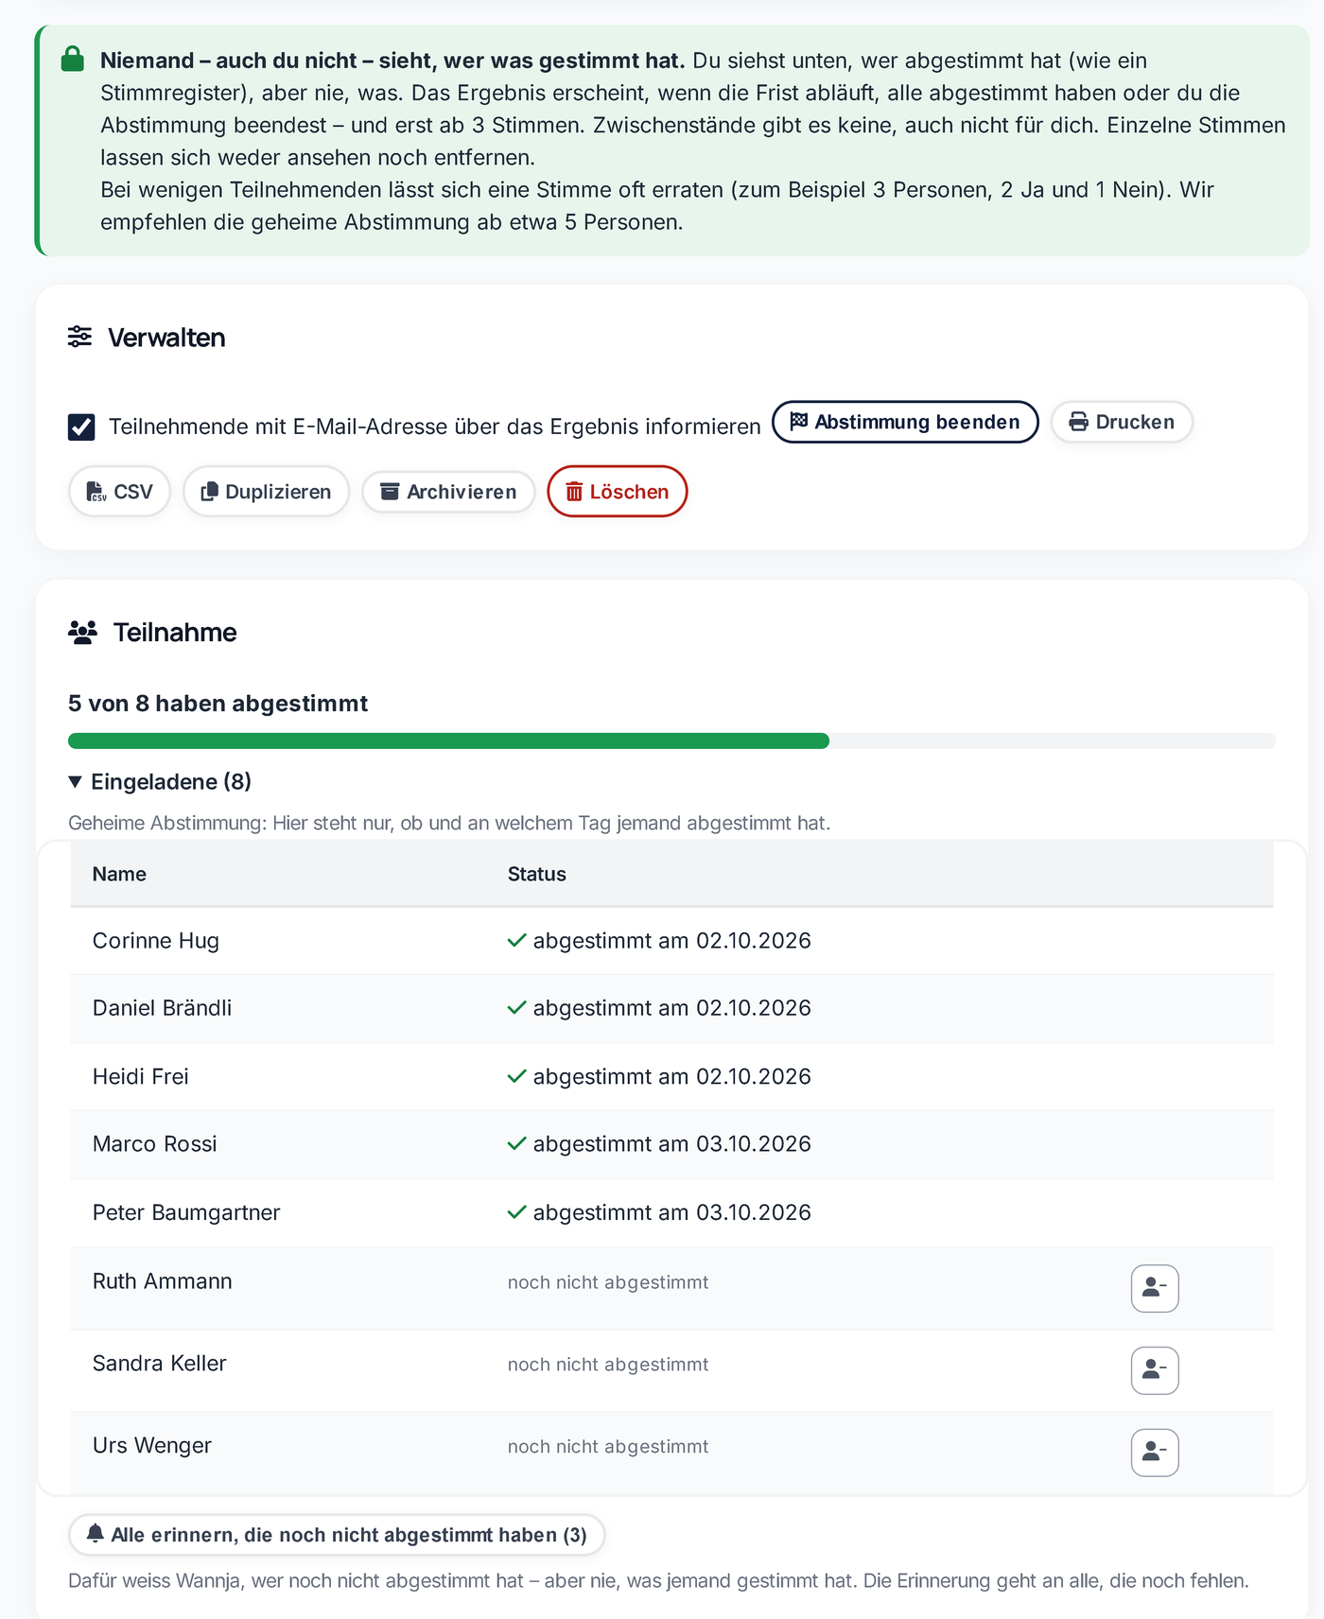Select the Corinne Hug row

pyautogui.click(x=671, y=941)
